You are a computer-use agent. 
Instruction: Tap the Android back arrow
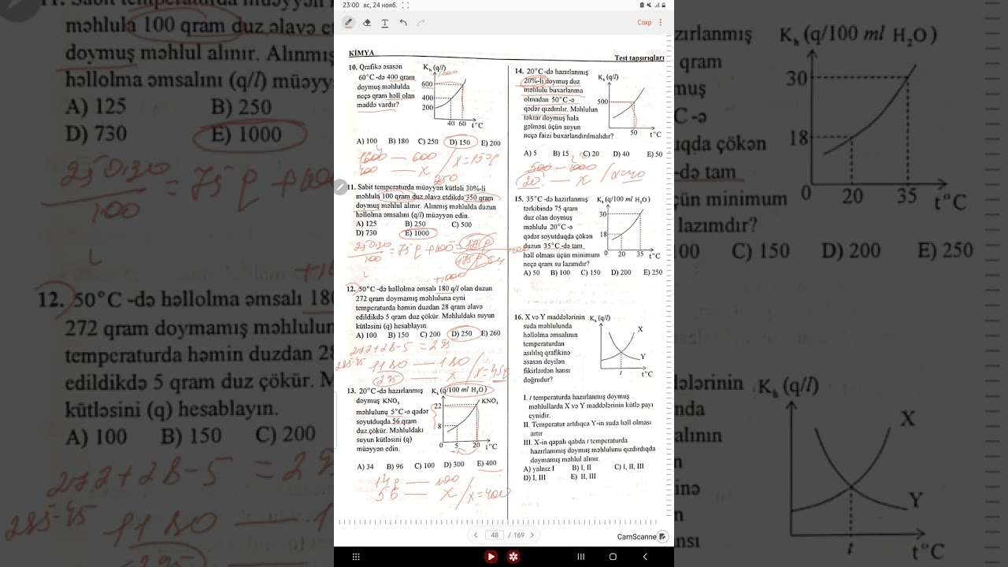click(645, 557)
